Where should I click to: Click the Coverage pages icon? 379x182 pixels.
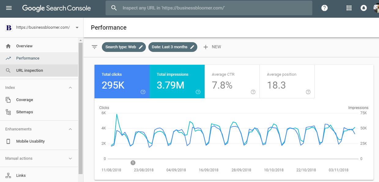click(x=8, y=100)
